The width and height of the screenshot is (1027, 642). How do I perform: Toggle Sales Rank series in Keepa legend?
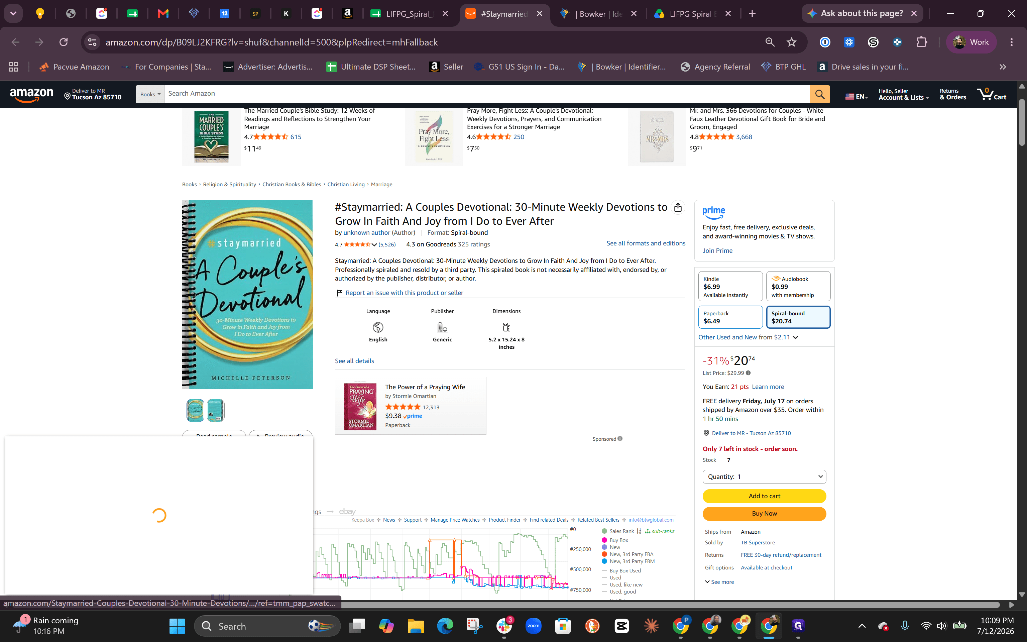618,531
